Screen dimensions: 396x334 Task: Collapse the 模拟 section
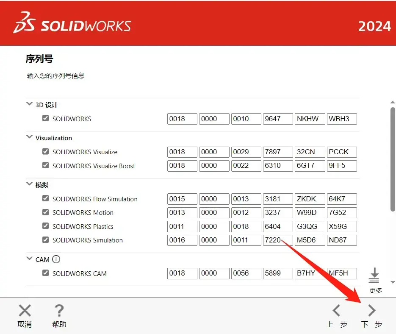point(29,184)
